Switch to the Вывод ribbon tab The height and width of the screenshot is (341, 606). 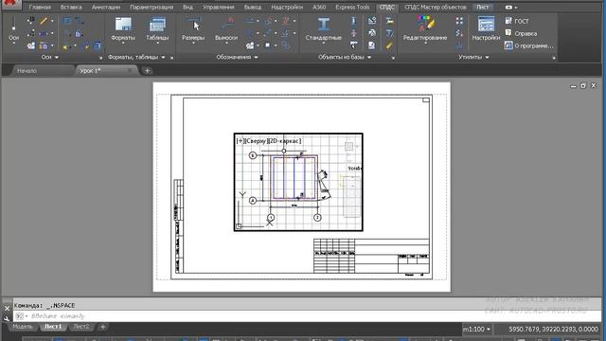253,7
